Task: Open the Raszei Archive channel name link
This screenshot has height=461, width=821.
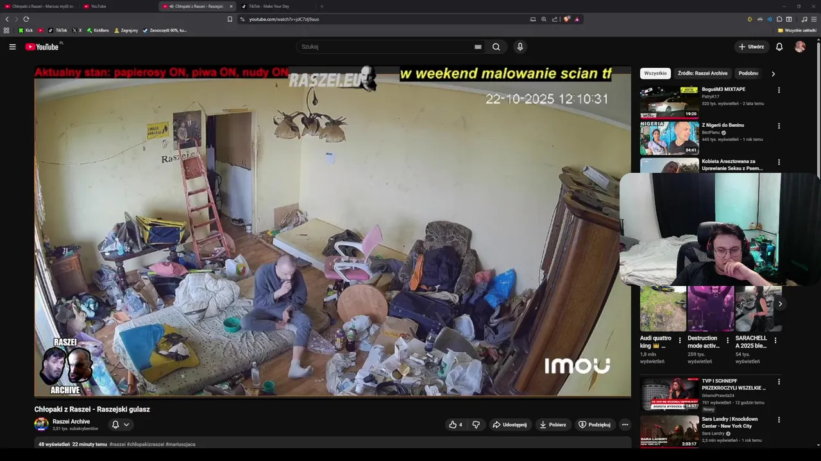Action: click(71, 421)
